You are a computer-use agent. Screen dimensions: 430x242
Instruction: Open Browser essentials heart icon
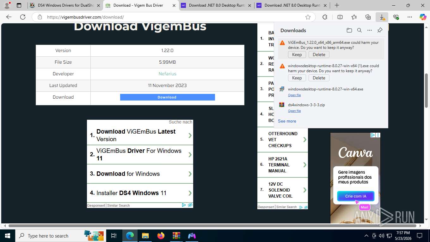pyautogui.click(x=396, y=17)
